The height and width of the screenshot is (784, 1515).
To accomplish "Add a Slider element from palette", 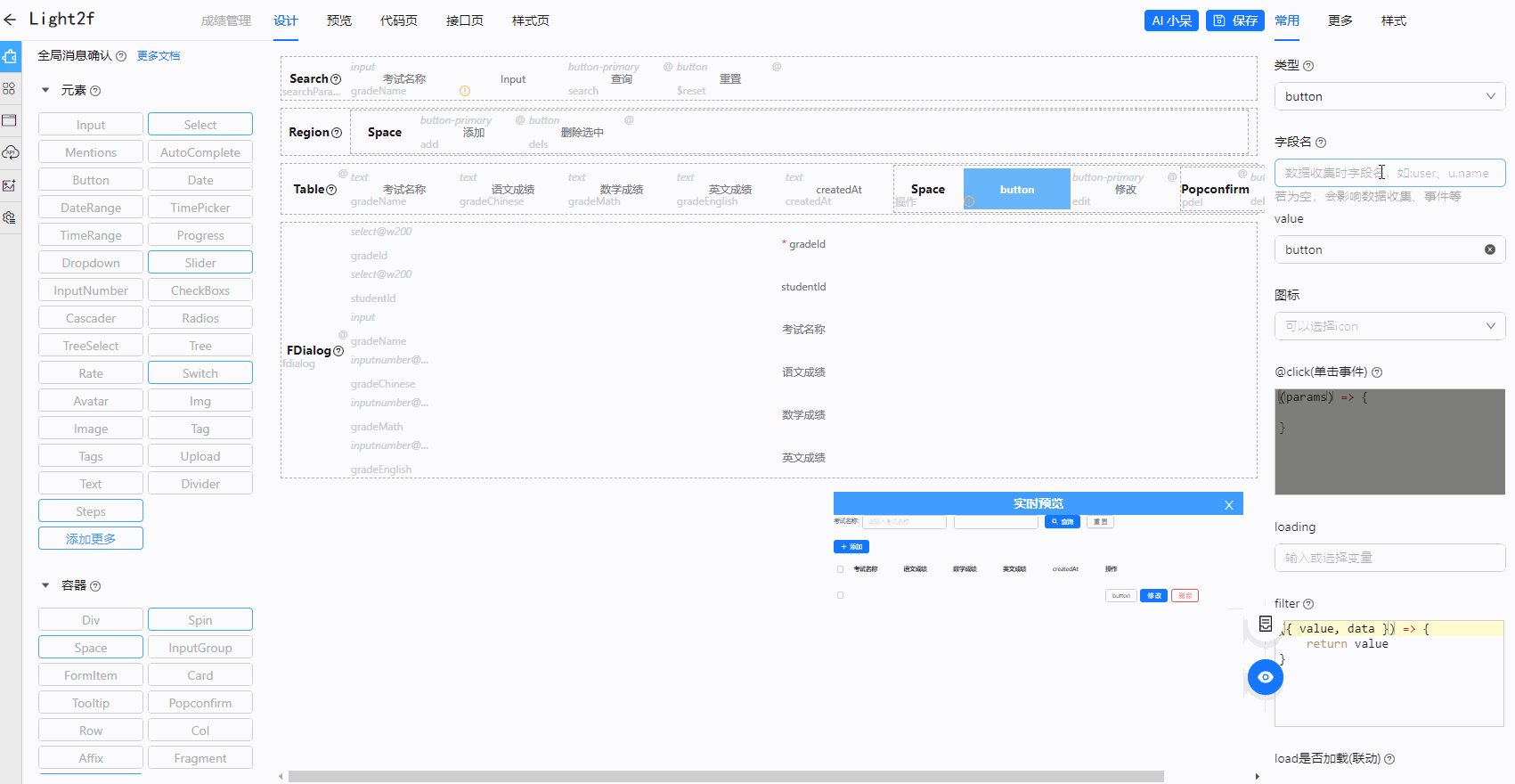I will coord(200,263).
